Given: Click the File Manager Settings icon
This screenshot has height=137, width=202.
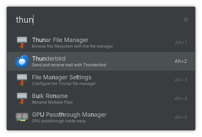Looking at the screenshot, I should [x=22, y=80].
